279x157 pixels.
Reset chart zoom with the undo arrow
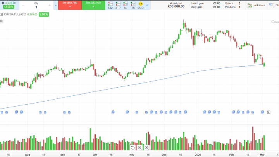coord(133,148)
